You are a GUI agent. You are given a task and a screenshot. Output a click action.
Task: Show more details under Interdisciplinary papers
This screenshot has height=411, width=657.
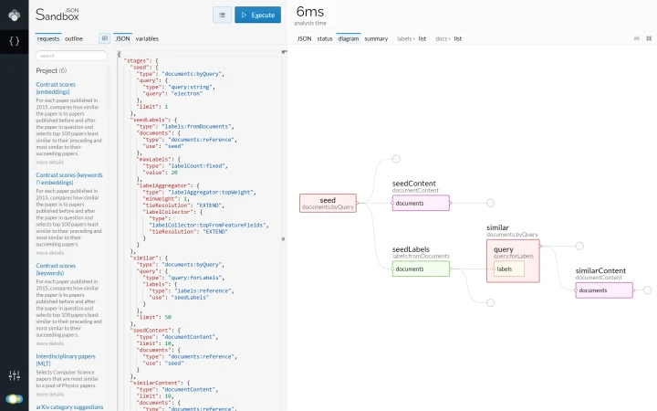pos(50,395)
